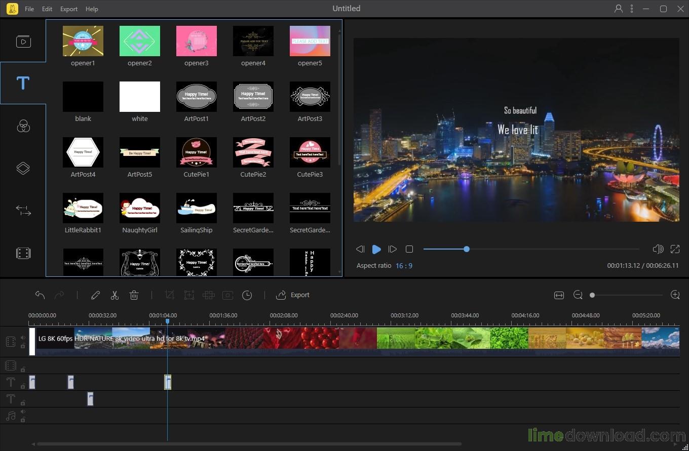Viewport: 689px width, 451px height.
Task: Click the trash Delete icon in toolbar
Action: click(x=134, y=295)
